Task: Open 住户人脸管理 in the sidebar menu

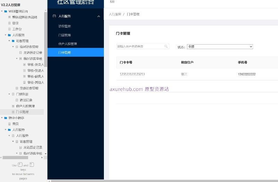Action: click(67, 44)
